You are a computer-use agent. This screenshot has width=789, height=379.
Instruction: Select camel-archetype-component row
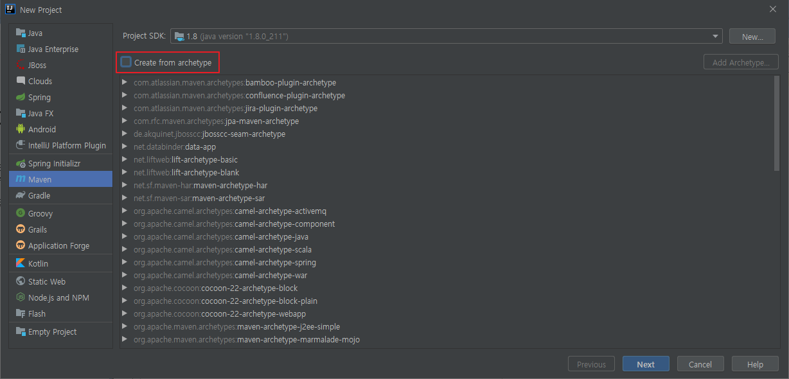click(x=447, y=224)
